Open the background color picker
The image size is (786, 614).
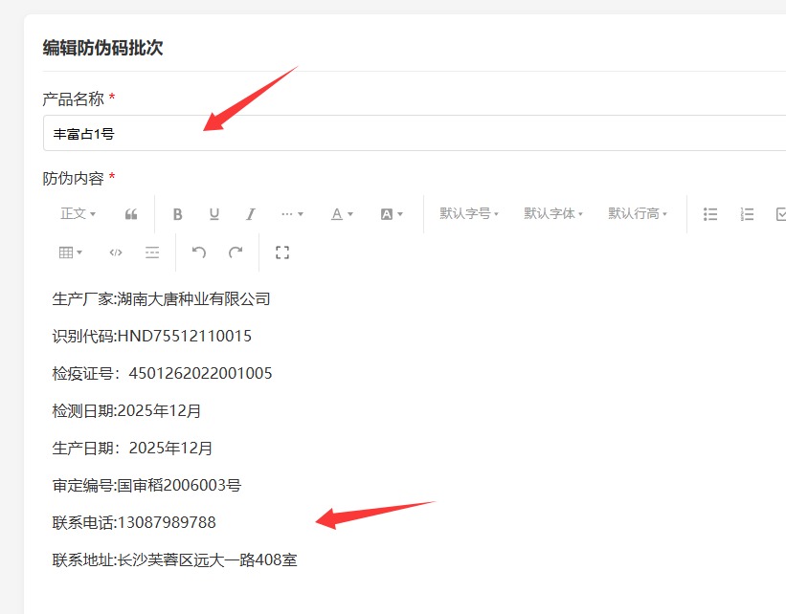(392, 214)
